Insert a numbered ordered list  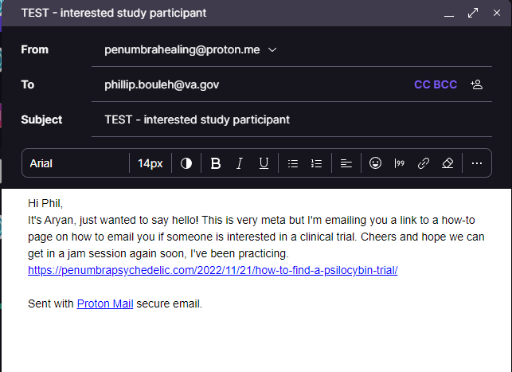pos(316,163)
